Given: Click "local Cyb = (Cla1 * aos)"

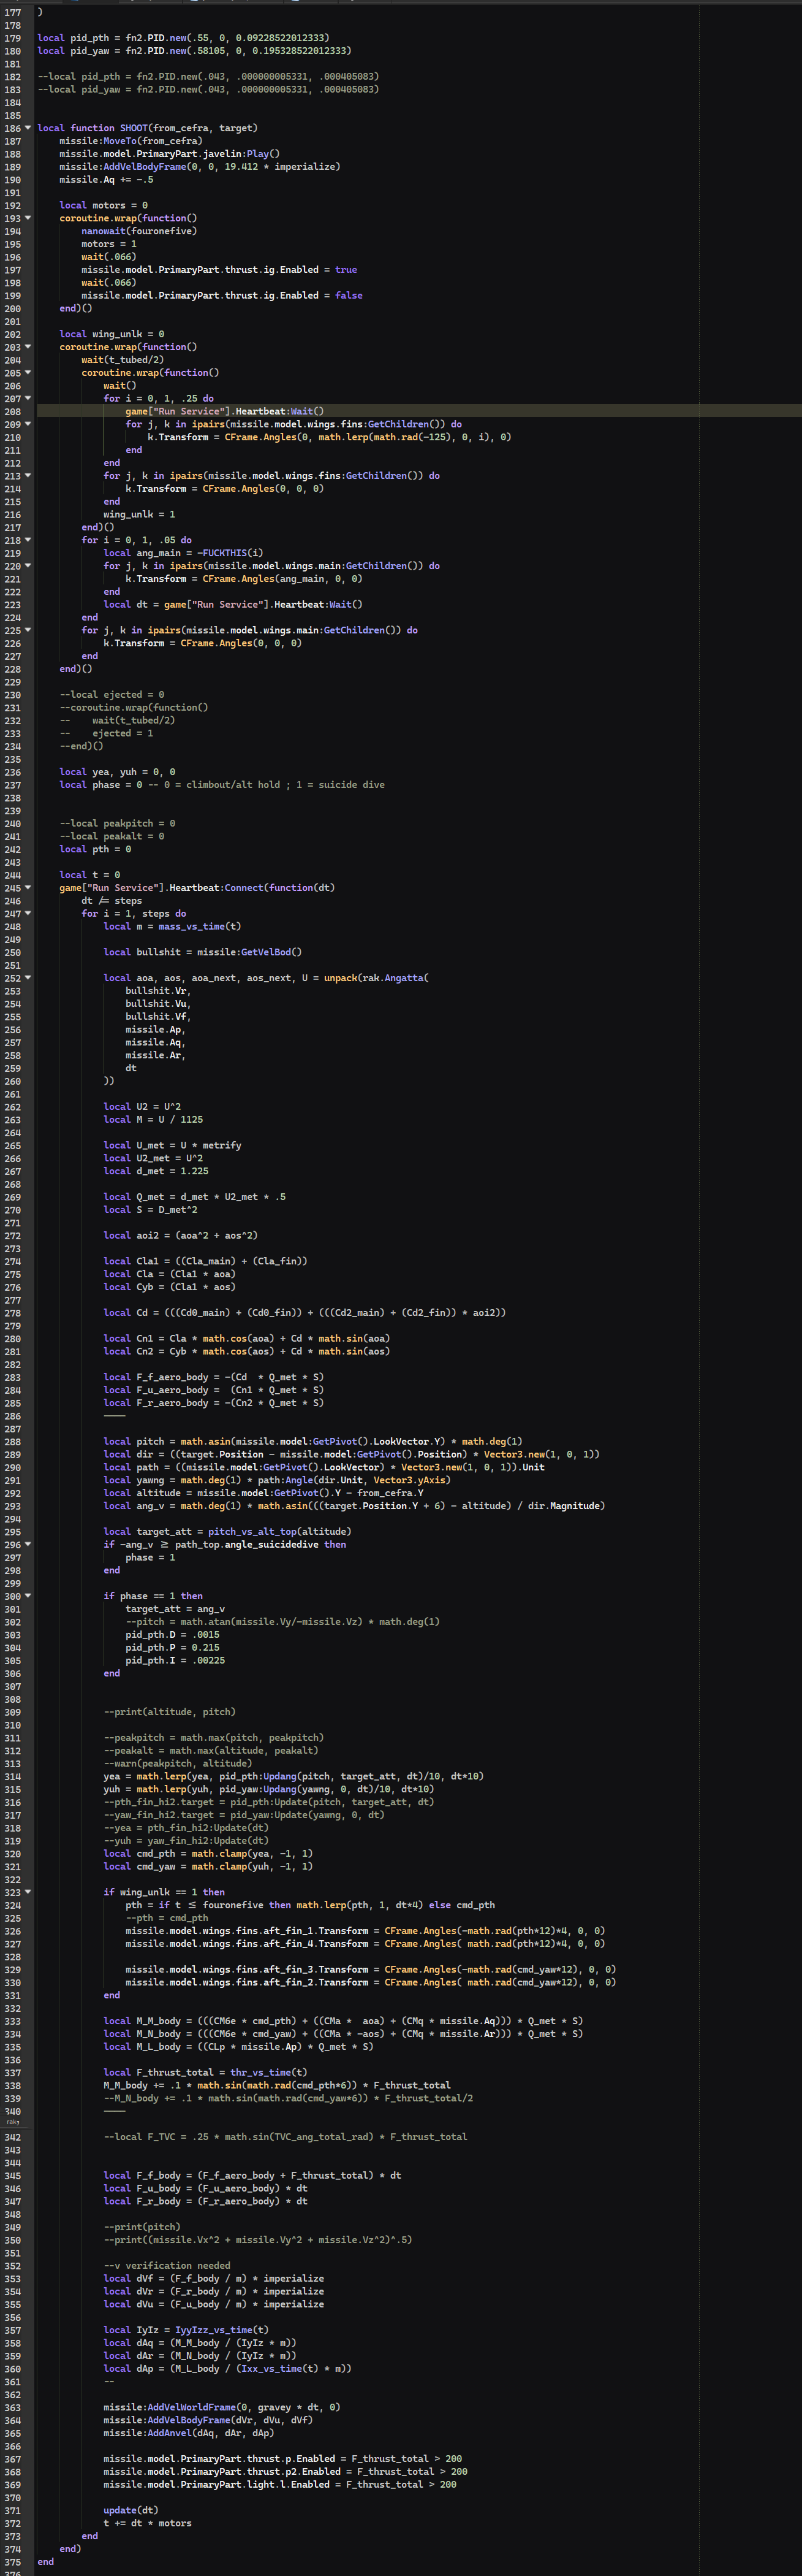Looking at the screenshot, I should (x=170, y=1287).
